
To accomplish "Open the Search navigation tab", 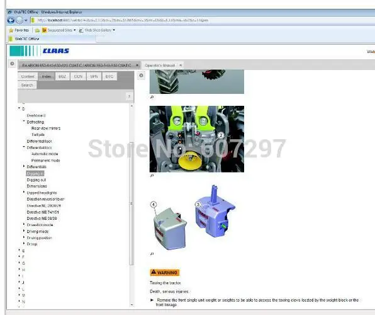I will pos(27,85).
